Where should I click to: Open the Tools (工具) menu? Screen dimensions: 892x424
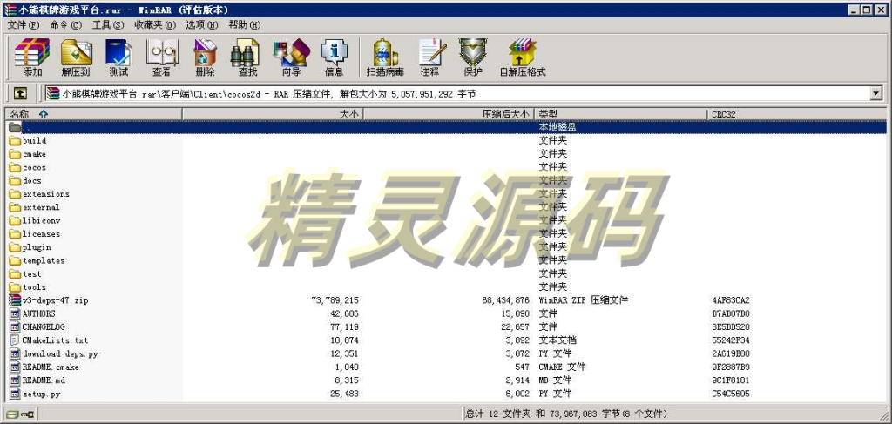108,25
